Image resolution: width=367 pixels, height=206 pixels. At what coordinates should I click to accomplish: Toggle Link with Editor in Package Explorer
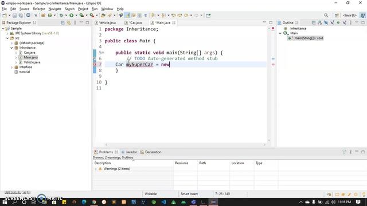pos(69,23)
